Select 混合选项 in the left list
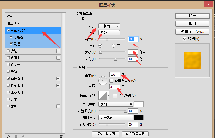This screenshot has width=215, height=138. tap(33, 23)
